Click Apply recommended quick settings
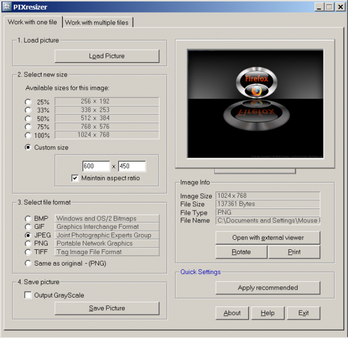The height and width of the screenshot is (338, 348). click(x=268, y=288)
